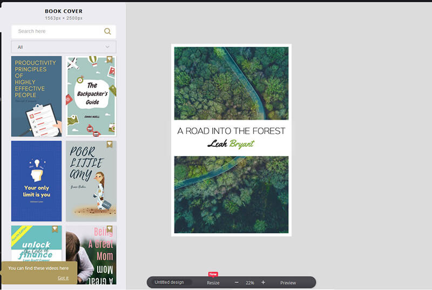Image resolution: width=432 pixels, height=290 pixels.
Task: Click premium badge on Backpacker's Guide template
Action: coord(110,59)
